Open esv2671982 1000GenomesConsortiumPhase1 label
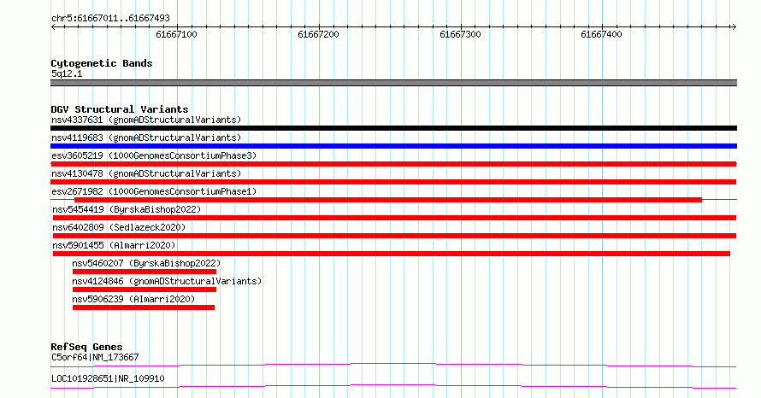The image size is (761, 398). (154, 191)
